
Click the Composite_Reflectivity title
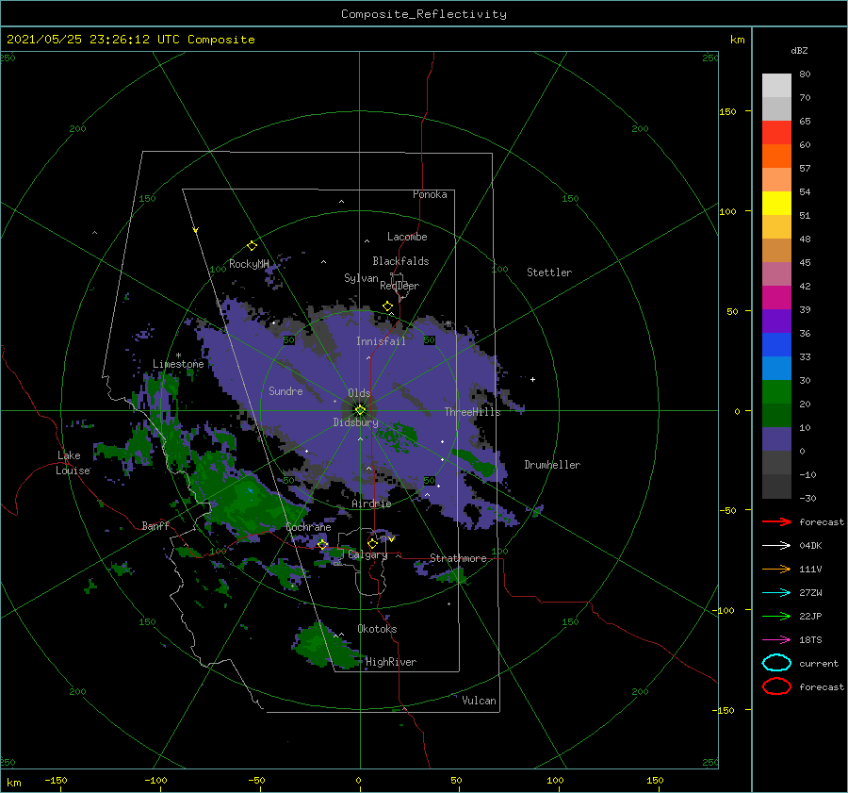coord(424,14)
